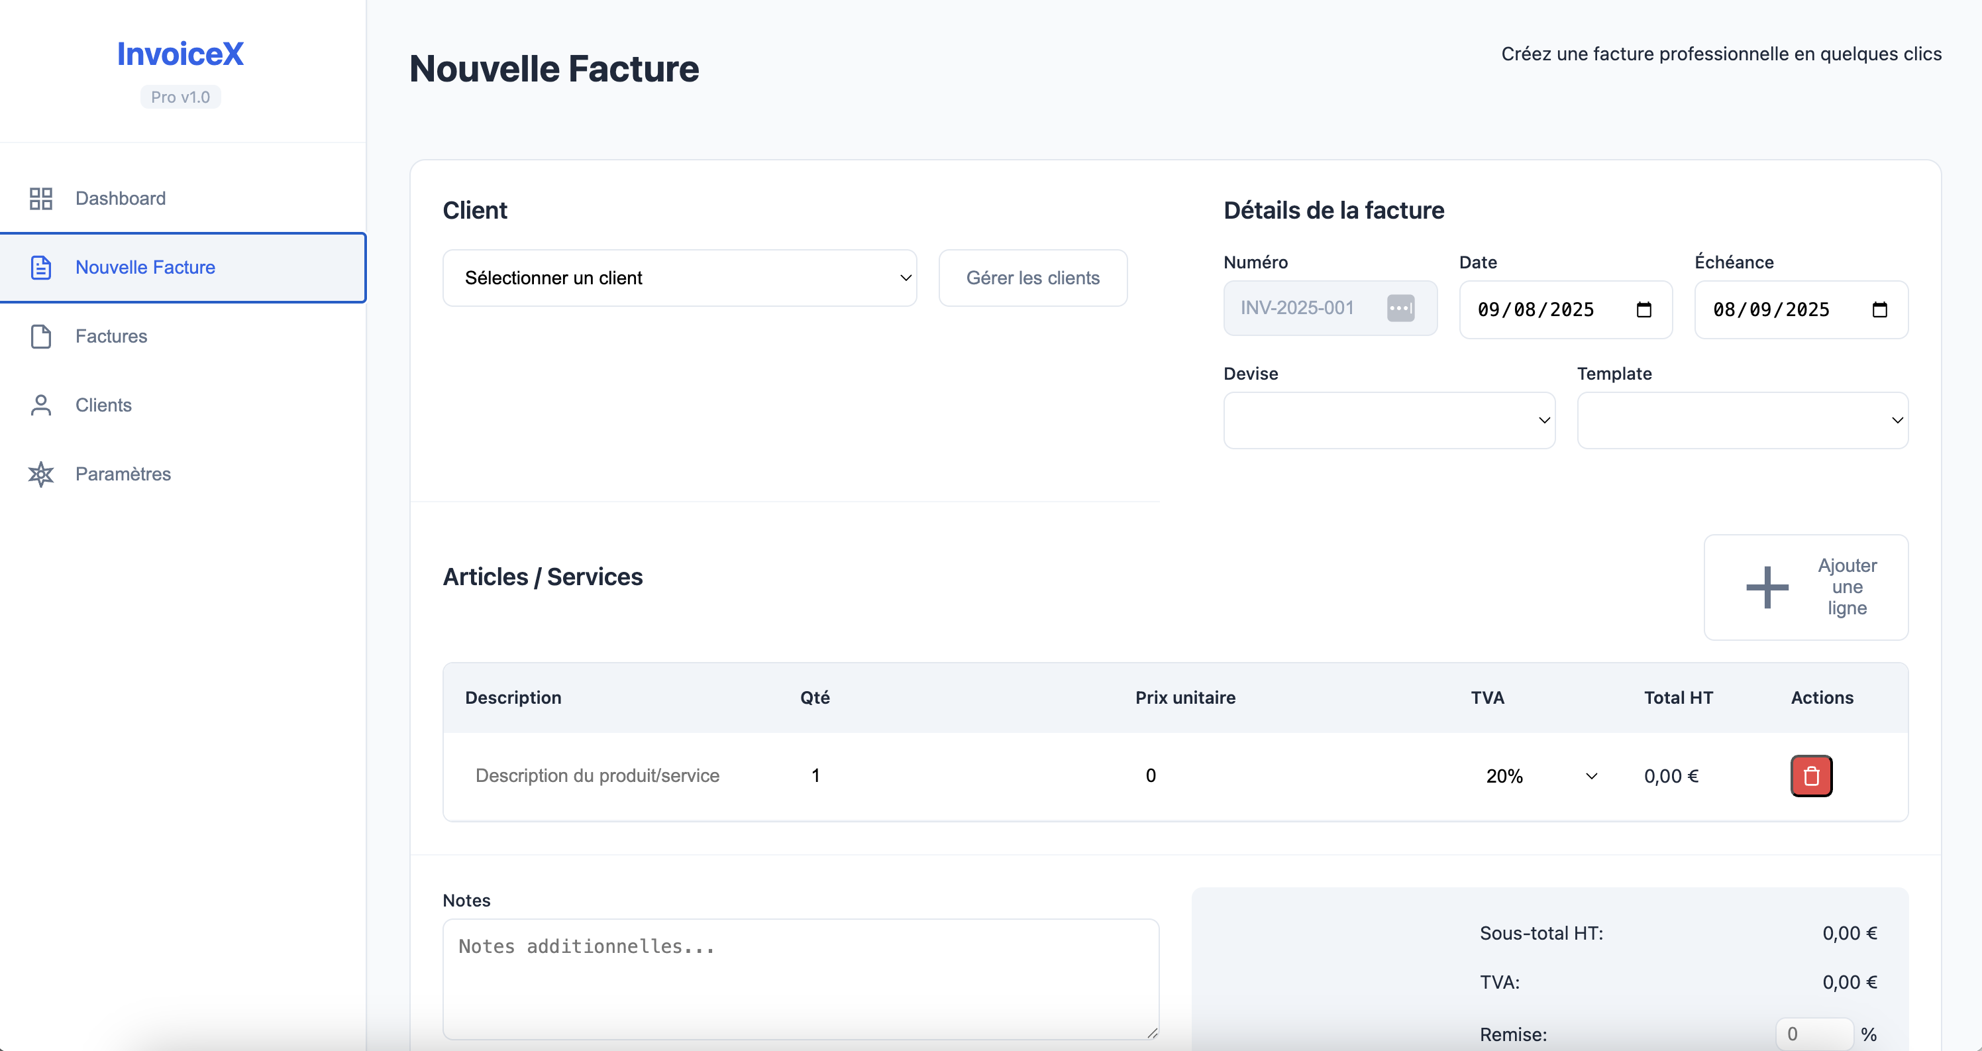Viewport: 1982px width, 1051px height.
Task: Open the Sélectionner un client dropdown
Action: coord(680,278)
